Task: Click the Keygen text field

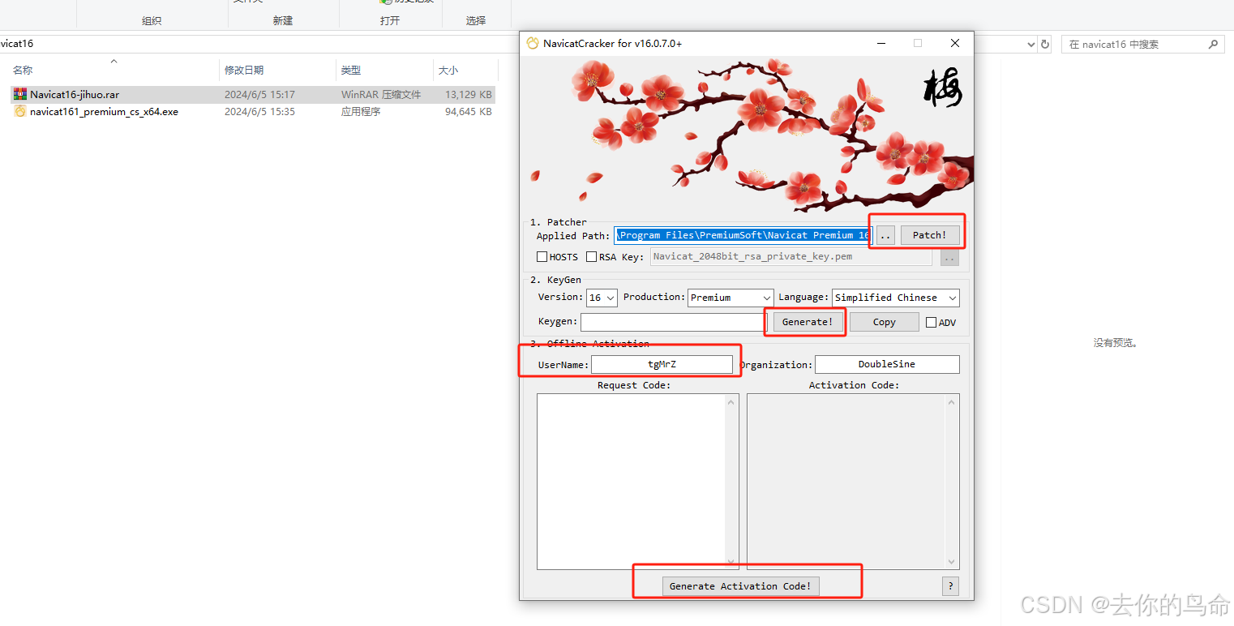Action: [673, 322]
